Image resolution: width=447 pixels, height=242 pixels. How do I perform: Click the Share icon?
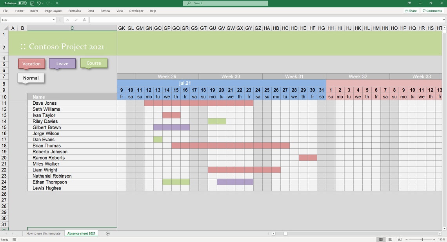(x=411, y=11)
